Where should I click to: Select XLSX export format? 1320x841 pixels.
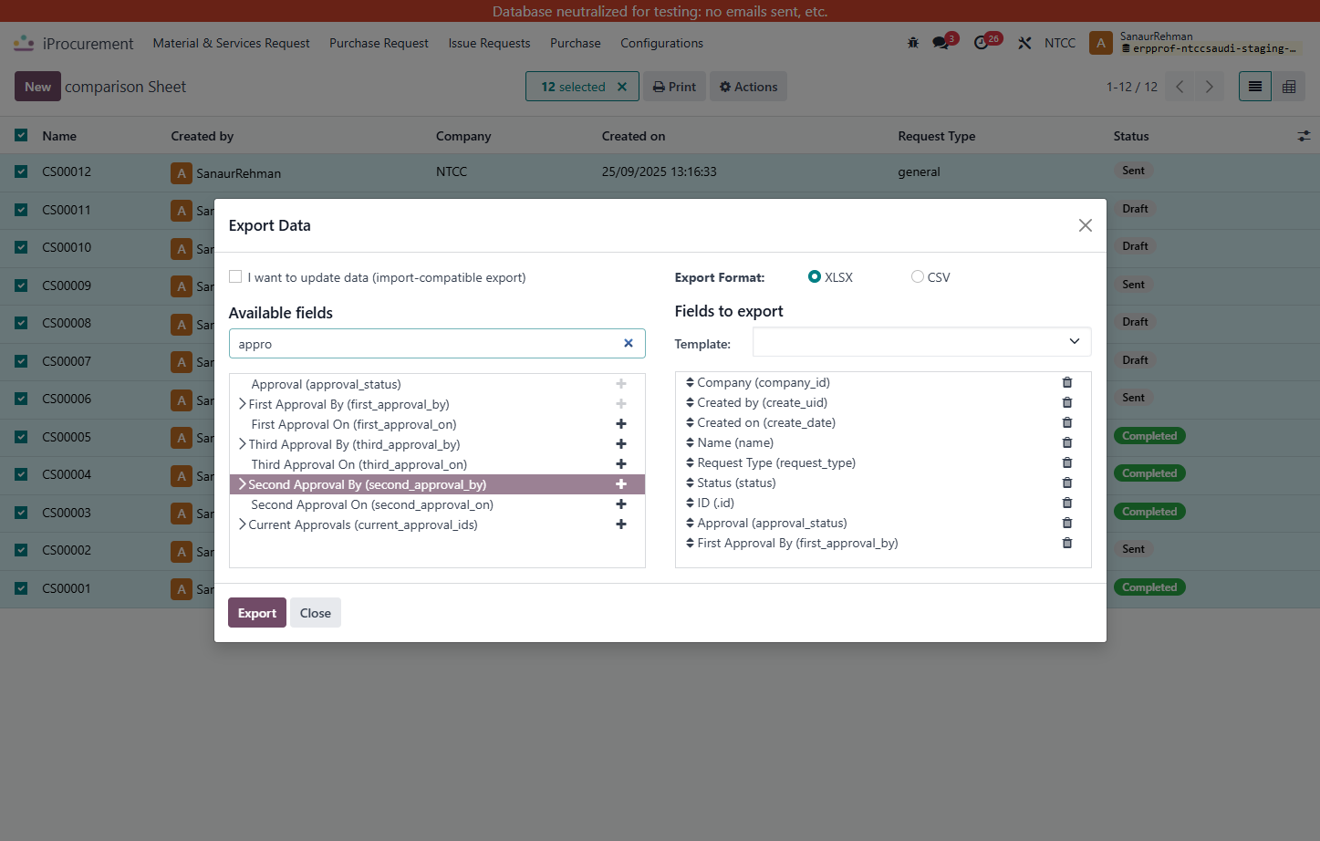[x=815, y=276]
